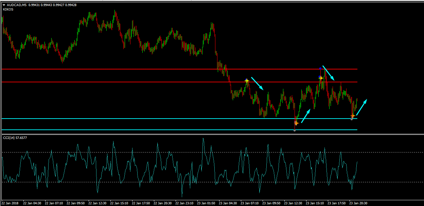Select the leftmost yellow star signal marker
The width and height of the screenshot is (424, 206).
coord(247,81)
